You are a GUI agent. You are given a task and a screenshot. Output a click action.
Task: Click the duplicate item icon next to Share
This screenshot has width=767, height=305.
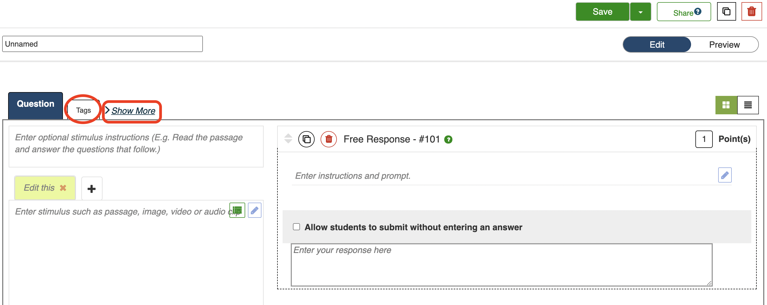pyautogui.click(x=726, y=12)
